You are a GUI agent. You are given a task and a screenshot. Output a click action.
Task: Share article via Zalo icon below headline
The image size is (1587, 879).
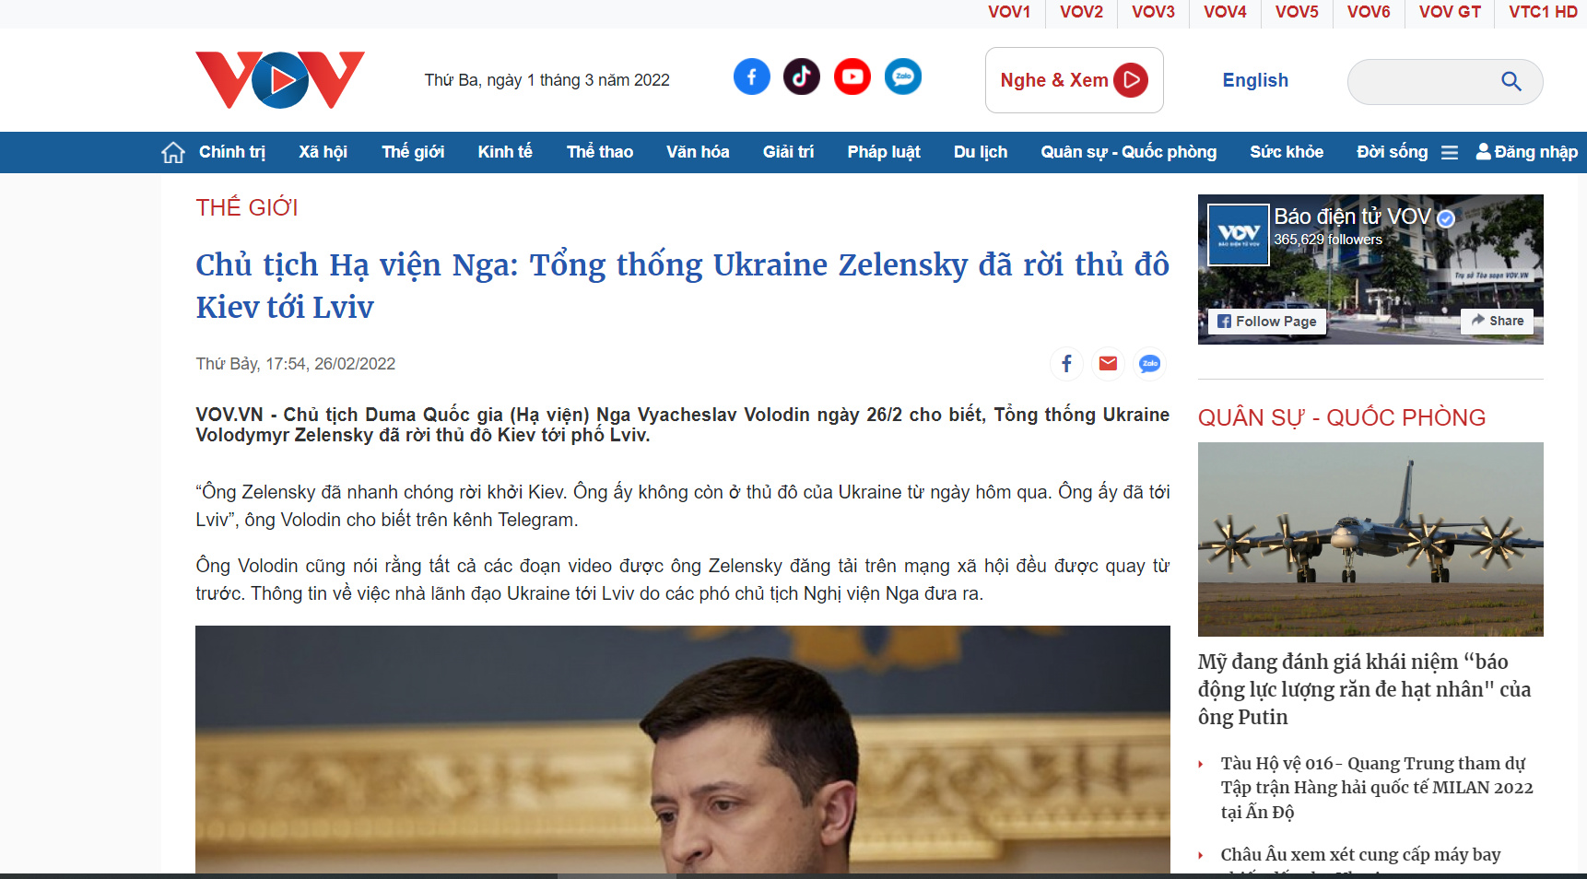1149,364
